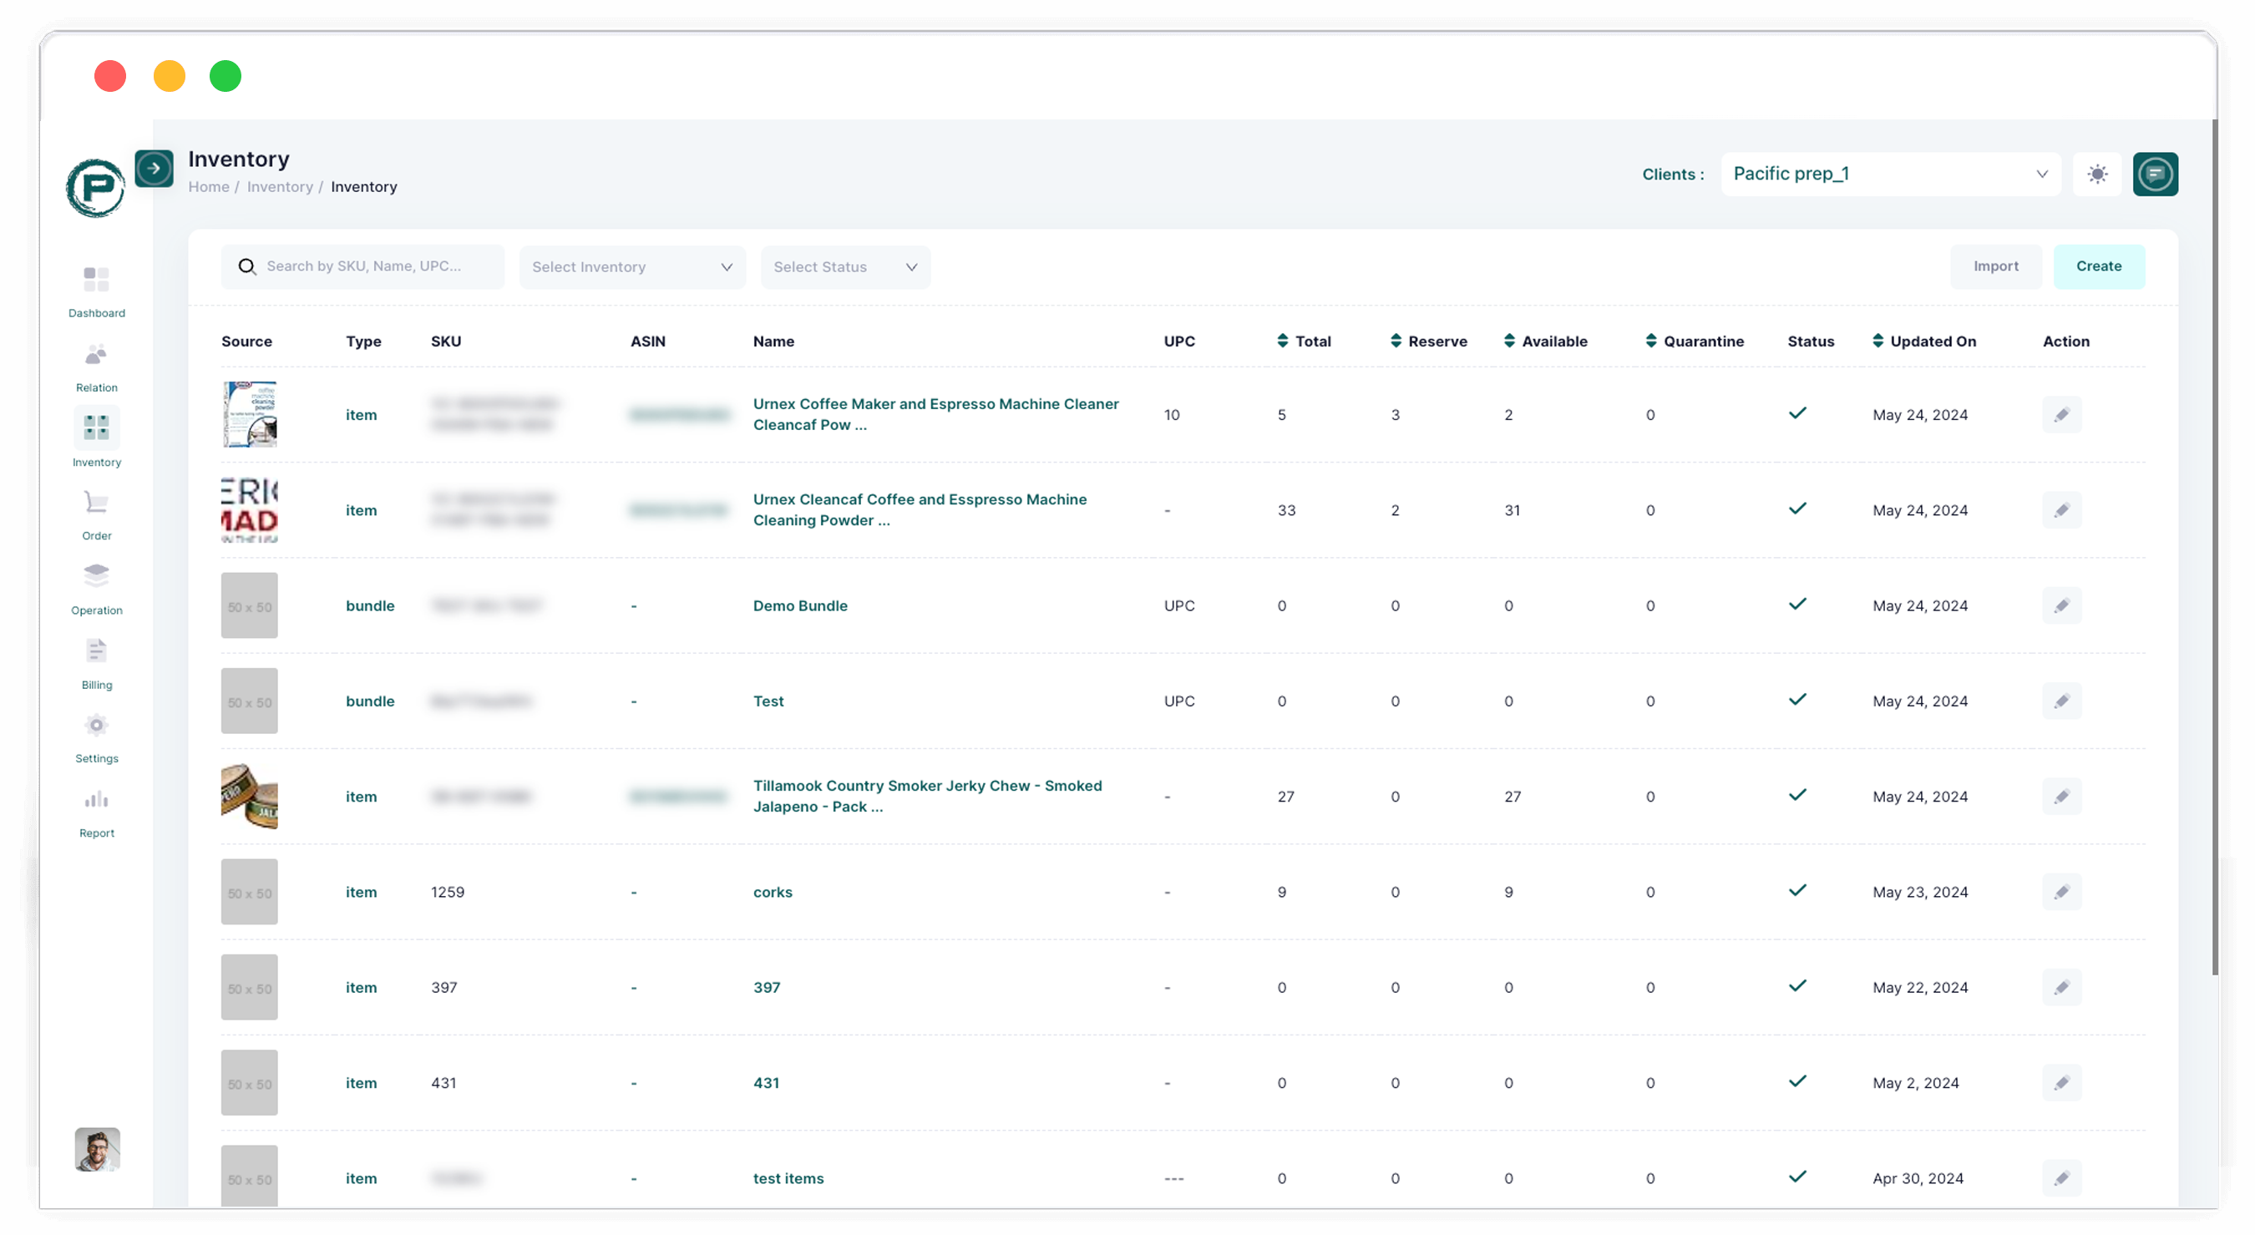Edit the Tillamook Jerky Chew row
Screen dimensions: 2255x1235
(2061, 797)
